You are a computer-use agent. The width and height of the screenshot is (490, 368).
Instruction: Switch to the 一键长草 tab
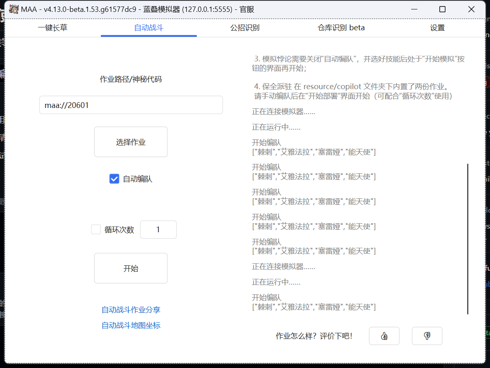(x=52, y=27)
